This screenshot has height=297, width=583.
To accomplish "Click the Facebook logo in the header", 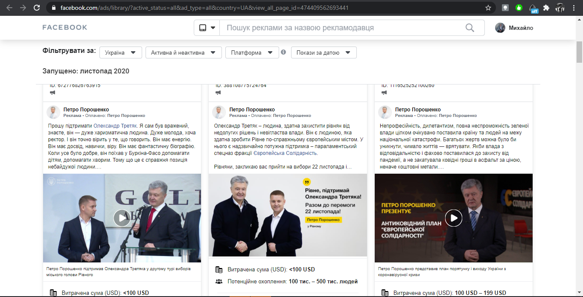I will click(65, 28).
